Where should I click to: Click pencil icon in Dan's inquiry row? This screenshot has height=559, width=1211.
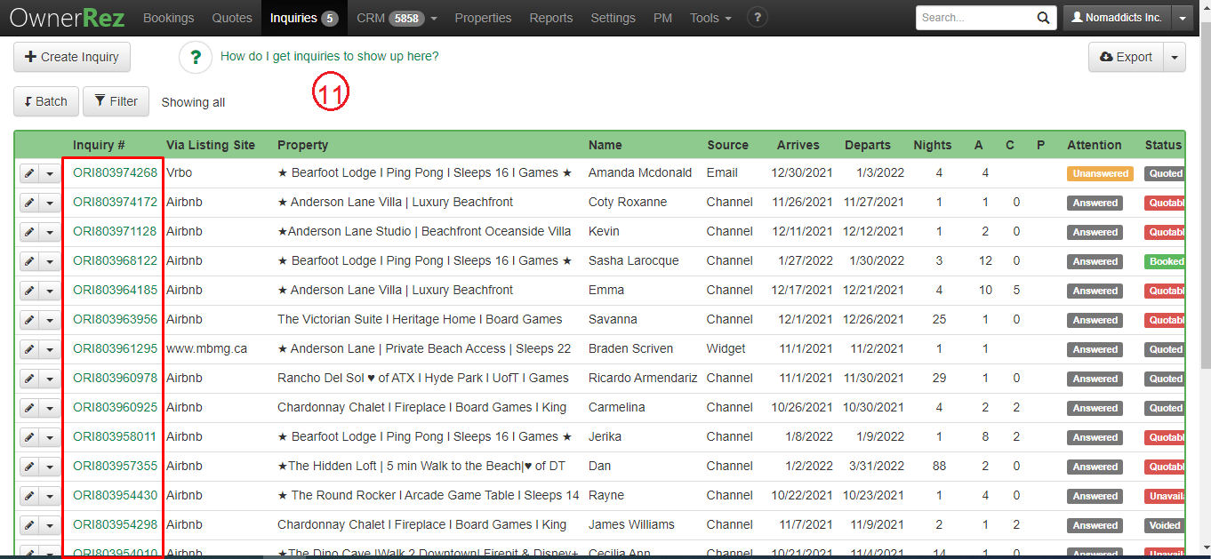pos(29,467)
